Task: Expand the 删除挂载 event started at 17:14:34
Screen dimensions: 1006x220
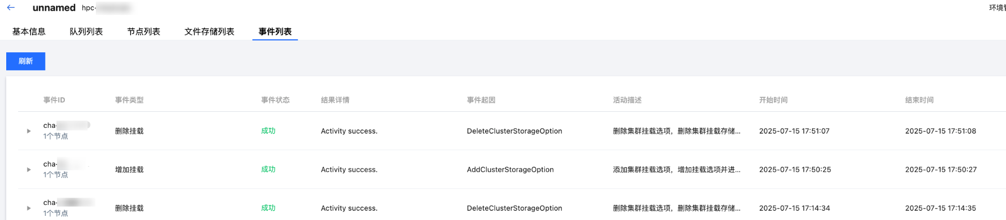Action: tap(29, 208)
